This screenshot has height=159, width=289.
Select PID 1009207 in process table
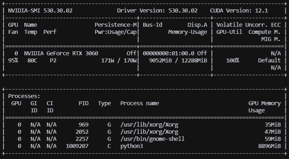click(x=77, y=146)
